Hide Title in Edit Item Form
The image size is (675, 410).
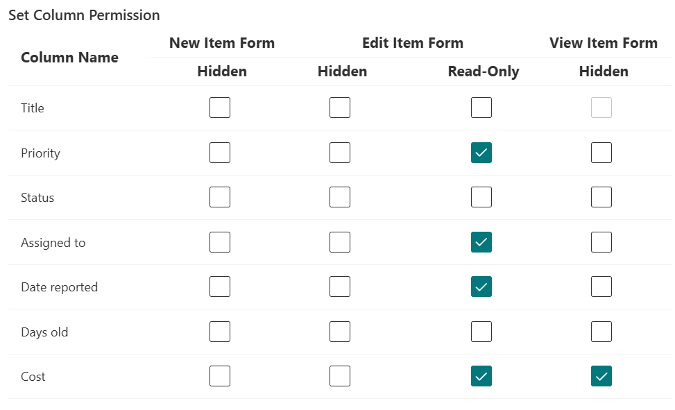[x=340, y=108]
